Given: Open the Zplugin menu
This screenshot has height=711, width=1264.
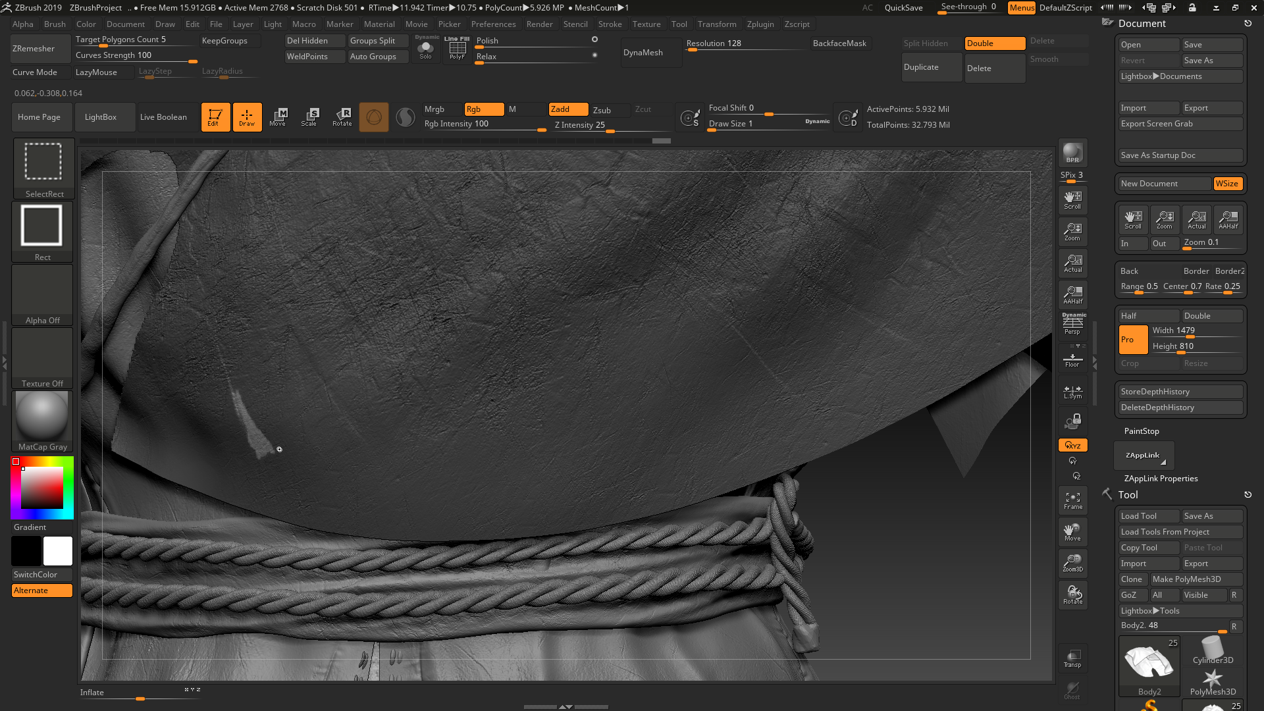Looking at the screenshot, I should click(760, 24).
